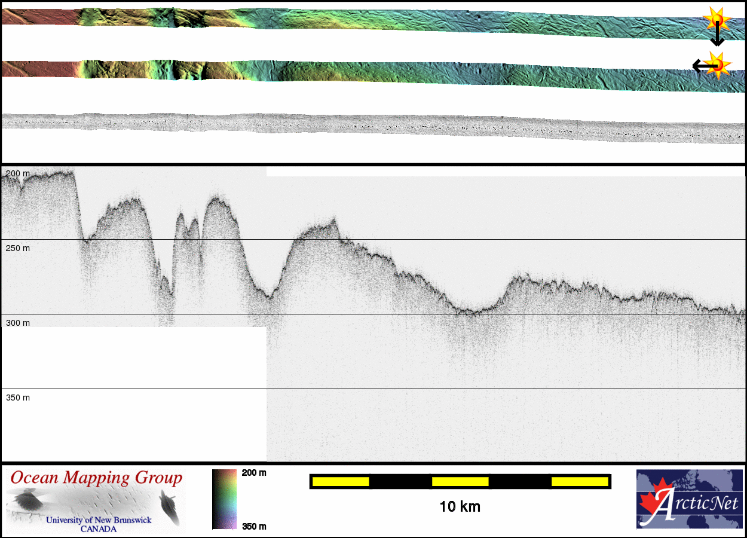
Task: Click the 200 m color legend label
Action: pyautogui.click(x=254, y=473)
